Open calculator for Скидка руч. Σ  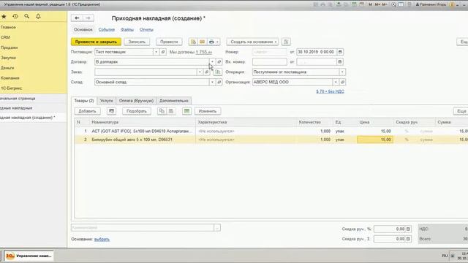pos(408,239)
